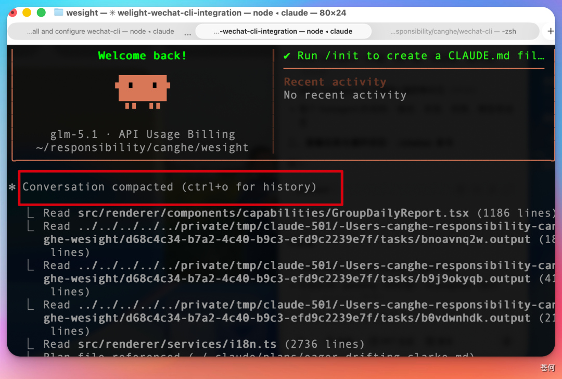Click the green checkmark before 'Run /init'

coord(287,56)
